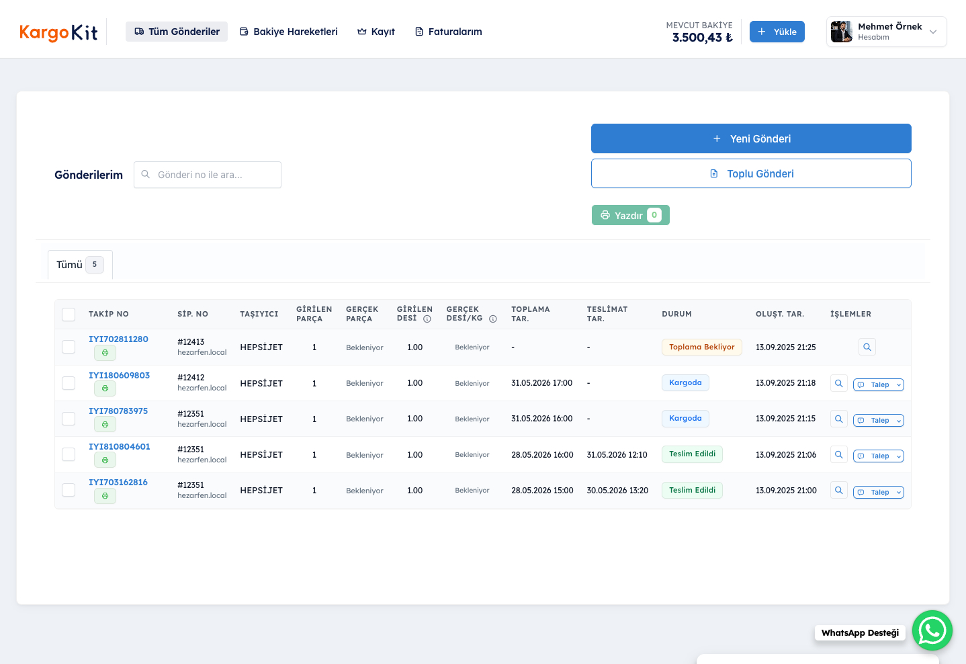Click magnifier icon for shipment IYI702811280
966x664 pixels.
click(867, 347)
